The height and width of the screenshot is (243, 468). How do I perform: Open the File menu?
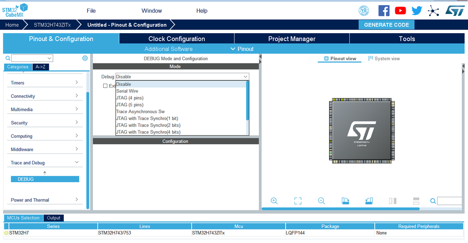(x=91, y=11)
